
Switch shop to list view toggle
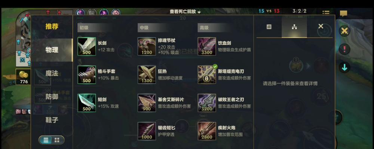(x=46, y=140)
